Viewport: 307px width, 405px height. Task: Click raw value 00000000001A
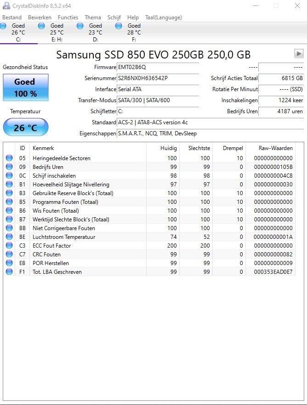coord(273,237)
